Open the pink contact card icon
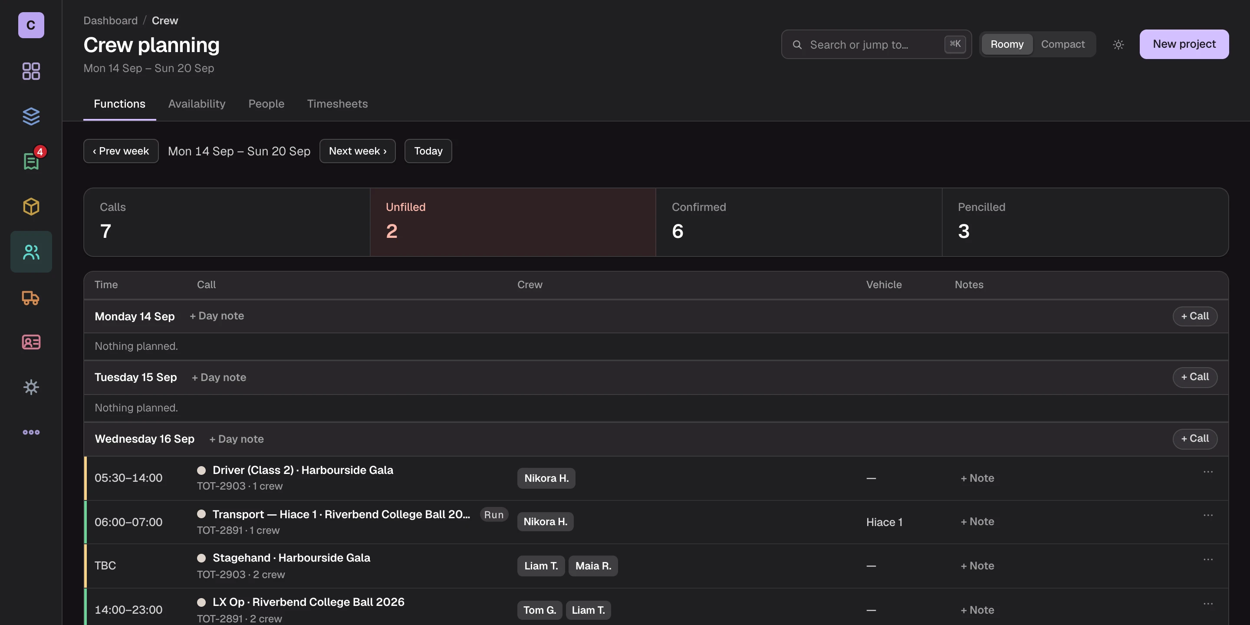The width and height of the screenshot is (1250, 625). point(31,342)
